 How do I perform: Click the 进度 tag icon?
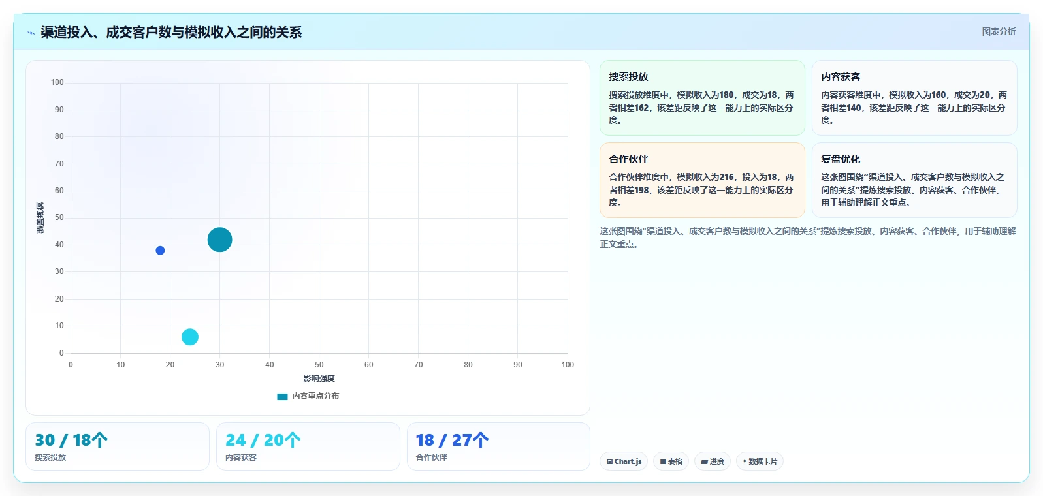tap(704, 461)
